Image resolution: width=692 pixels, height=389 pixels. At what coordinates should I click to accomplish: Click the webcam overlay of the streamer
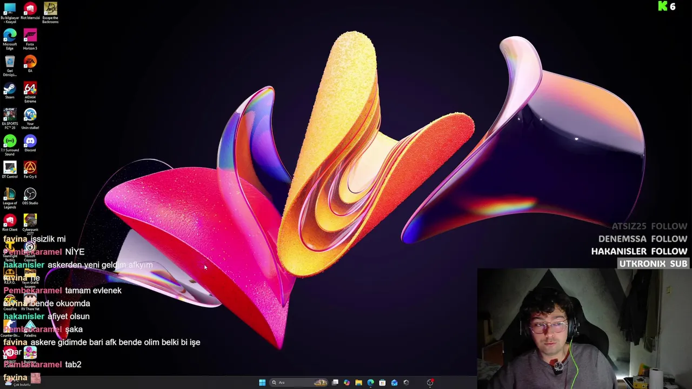[584, 329]
